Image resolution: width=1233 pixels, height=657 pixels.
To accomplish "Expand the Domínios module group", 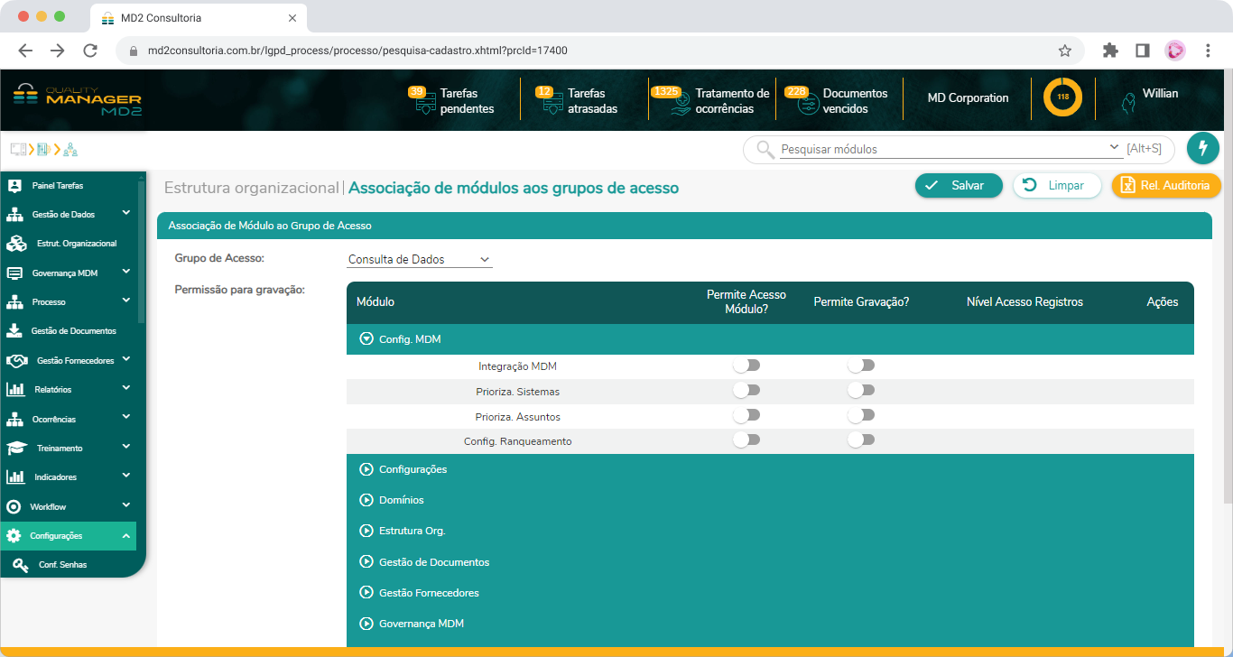I will (366, 499).
